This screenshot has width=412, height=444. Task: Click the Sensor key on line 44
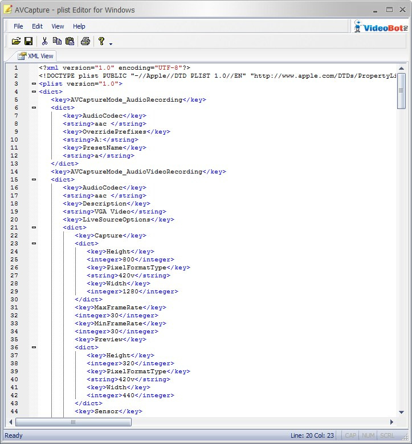pos(107,411)
